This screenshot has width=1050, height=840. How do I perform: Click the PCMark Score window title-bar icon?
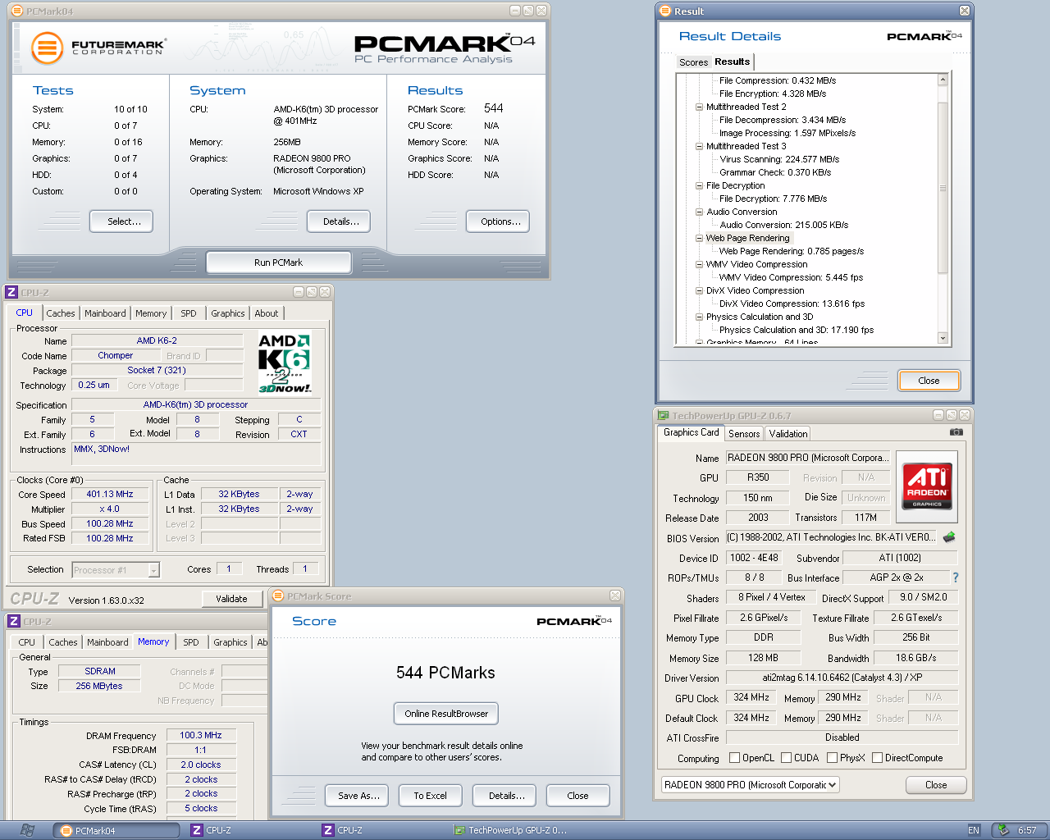pyautogui.click(x=278, y=596)
